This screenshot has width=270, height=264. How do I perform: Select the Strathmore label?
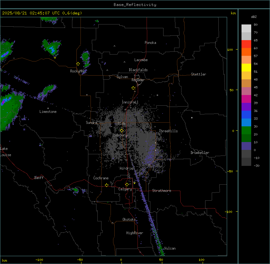[162, 191]
